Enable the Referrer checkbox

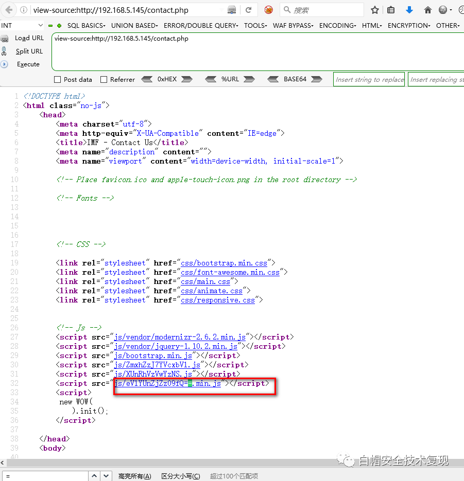click(104, 80)
